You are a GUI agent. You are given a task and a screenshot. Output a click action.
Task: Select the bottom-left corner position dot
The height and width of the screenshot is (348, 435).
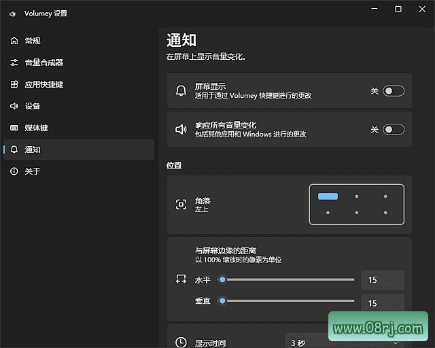pos(328,213)
